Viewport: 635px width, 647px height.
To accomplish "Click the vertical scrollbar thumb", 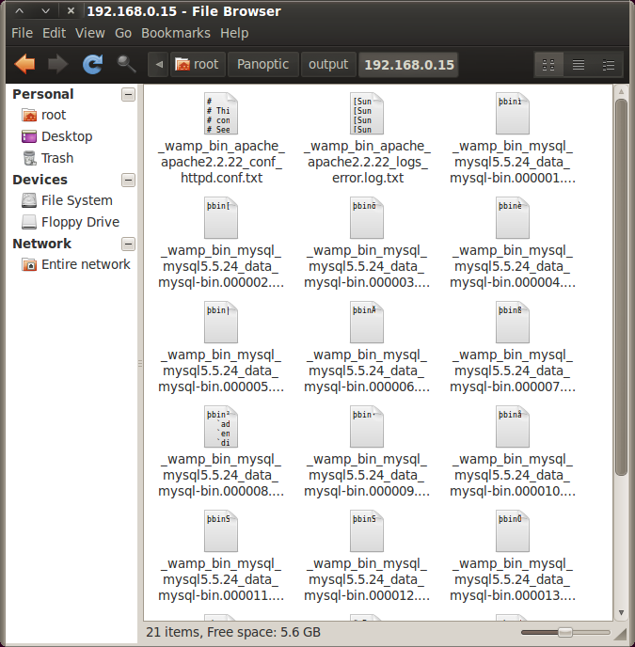I will point(621,288).
